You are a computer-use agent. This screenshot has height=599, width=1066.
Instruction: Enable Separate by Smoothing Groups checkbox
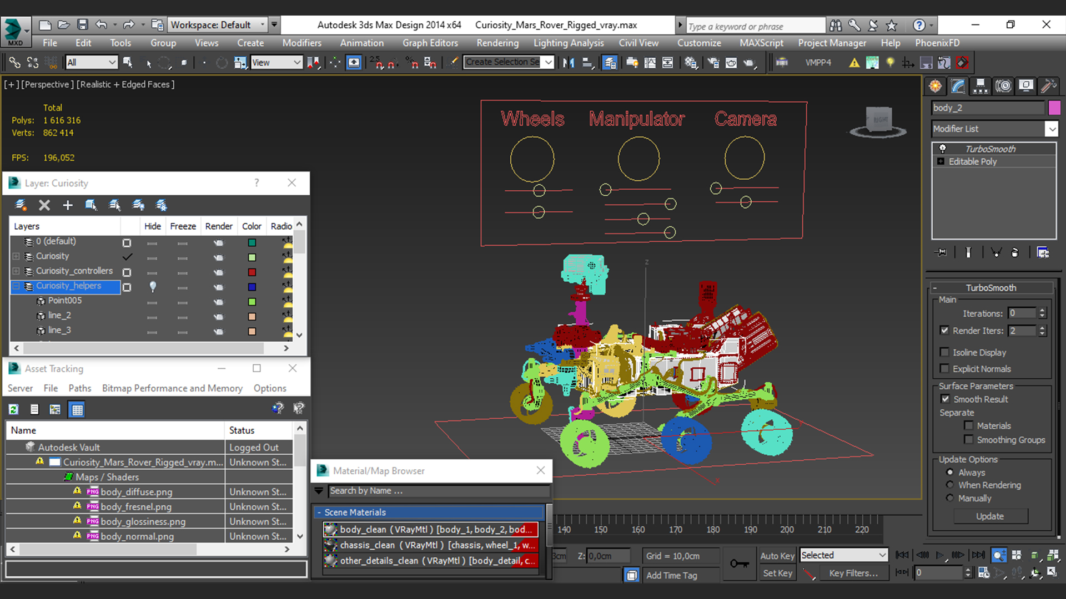point(969,440)
